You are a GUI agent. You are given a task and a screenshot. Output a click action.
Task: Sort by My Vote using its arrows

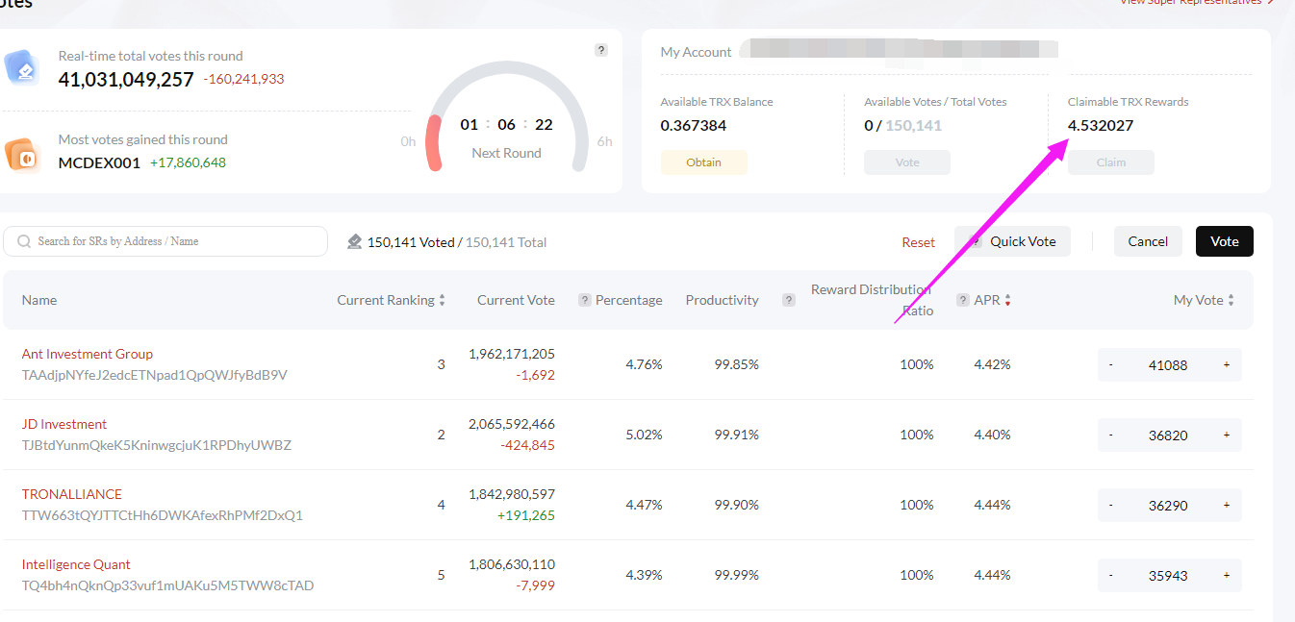(x=1231, y=300)
